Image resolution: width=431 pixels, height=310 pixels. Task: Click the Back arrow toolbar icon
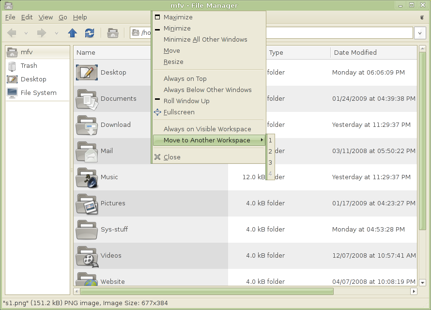[12, 33]
